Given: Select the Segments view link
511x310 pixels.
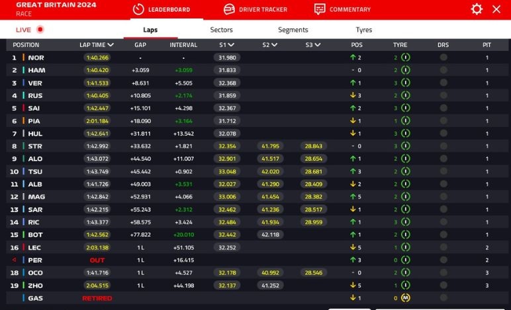Looking at the screenshot, I should click(x=293, y=30).
